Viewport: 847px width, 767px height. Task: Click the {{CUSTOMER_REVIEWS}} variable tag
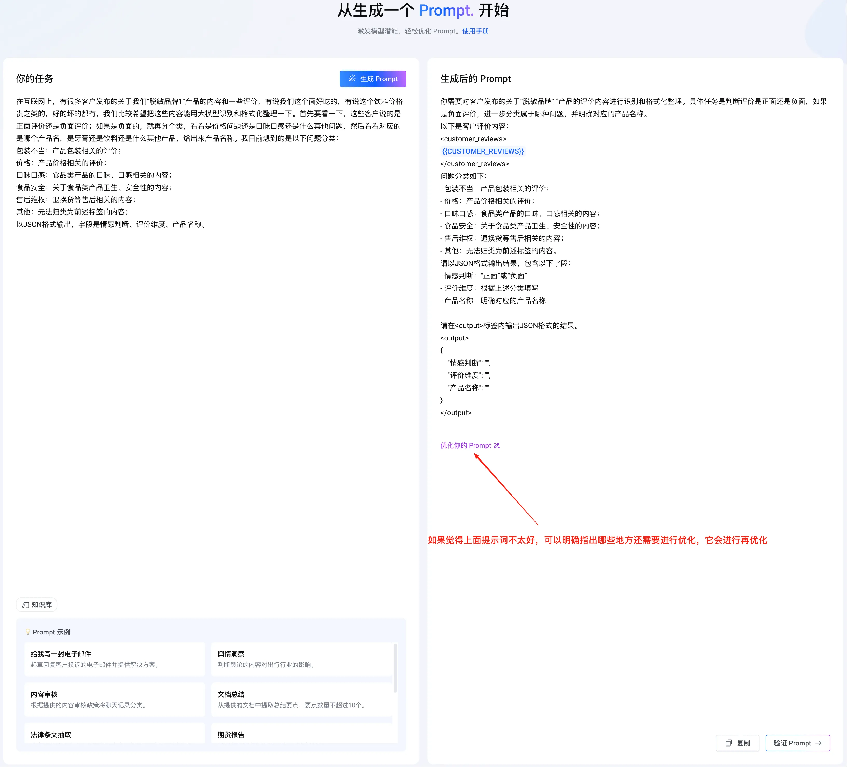click(x=483, y=151)
